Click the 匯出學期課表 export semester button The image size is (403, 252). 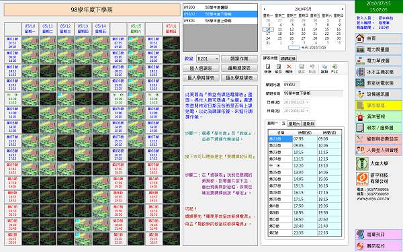pos(239,78)
